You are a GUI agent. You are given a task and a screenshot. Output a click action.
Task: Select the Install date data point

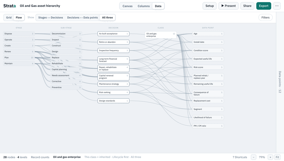208,42
